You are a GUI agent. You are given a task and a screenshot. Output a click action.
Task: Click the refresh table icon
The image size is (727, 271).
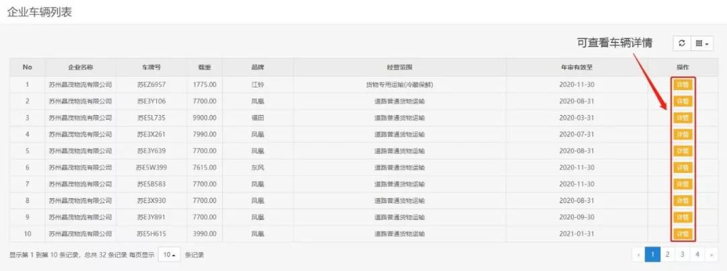[x=681, y=44]
